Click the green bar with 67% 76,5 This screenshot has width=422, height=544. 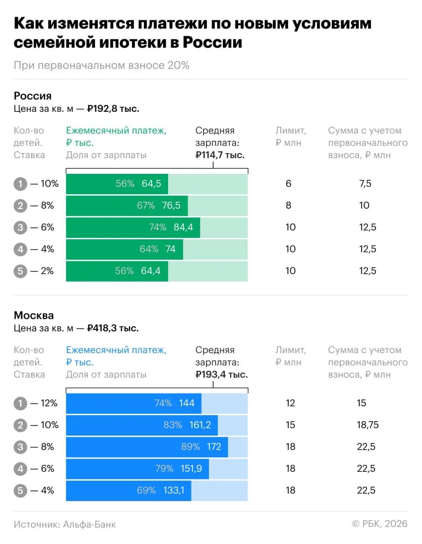coord(127,206)
